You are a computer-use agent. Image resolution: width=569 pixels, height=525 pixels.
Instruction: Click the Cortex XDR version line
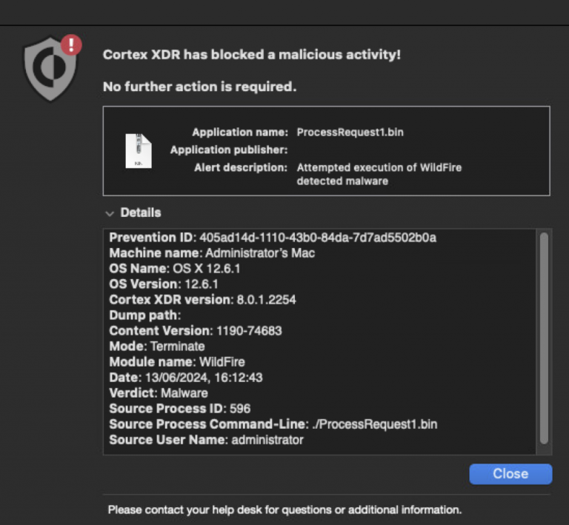(x=202, y=300)
